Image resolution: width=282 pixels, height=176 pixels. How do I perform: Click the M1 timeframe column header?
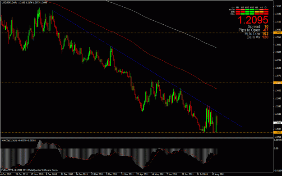tap(238, 8)
